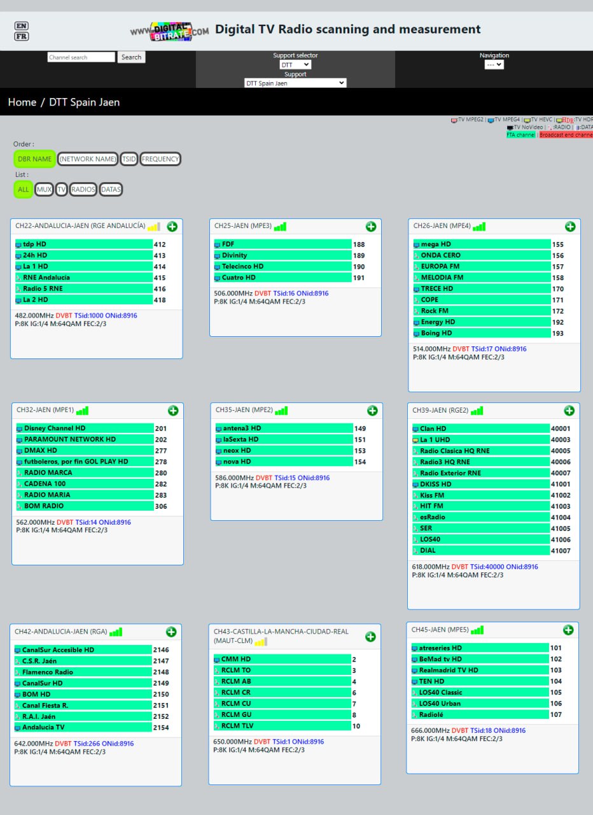Click signal strength icon of CH42-ANDALUCIA-JAEN
Viewport: 593px width, 815px height.
tap(116, 632)
